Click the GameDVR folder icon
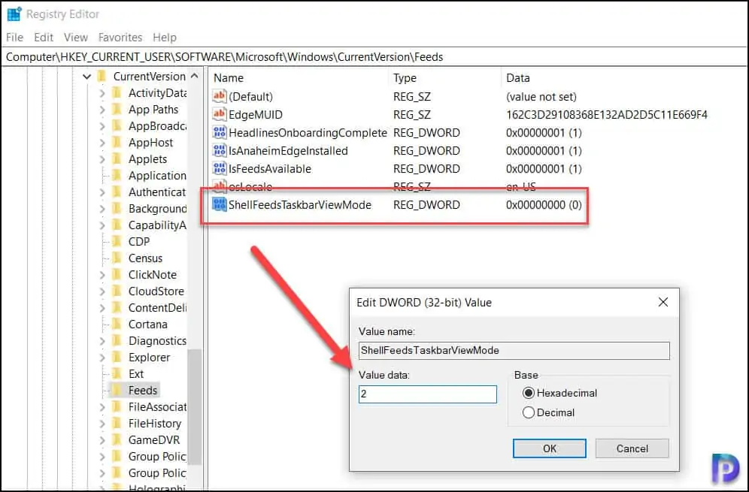The image size is (749, 492). 117,439
